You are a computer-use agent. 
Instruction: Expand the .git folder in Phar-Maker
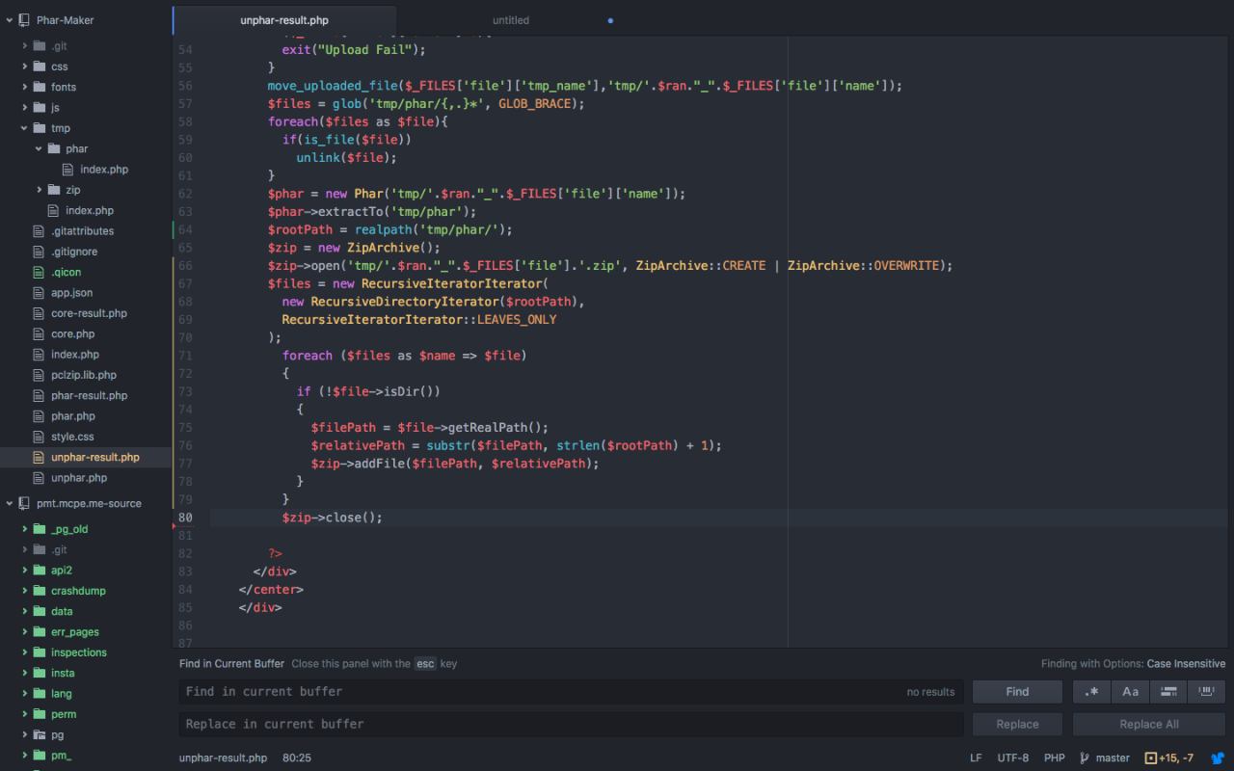click(x=25, y=46)
